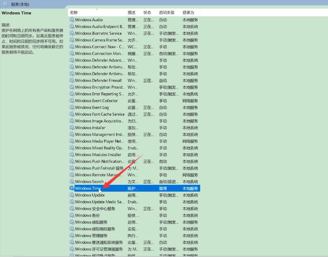This screenshot has width=328, height=257.
Task: Click the Windows Defender Advanced service icon
Action: coord(72,60)
